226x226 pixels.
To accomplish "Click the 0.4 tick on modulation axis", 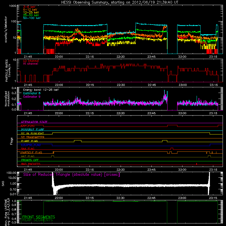I will click(x=14, y=88).
